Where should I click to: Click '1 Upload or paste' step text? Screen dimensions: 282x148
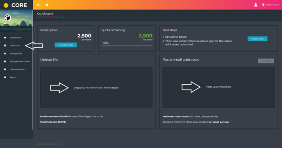pyautogui.click(x=175, y=37)
